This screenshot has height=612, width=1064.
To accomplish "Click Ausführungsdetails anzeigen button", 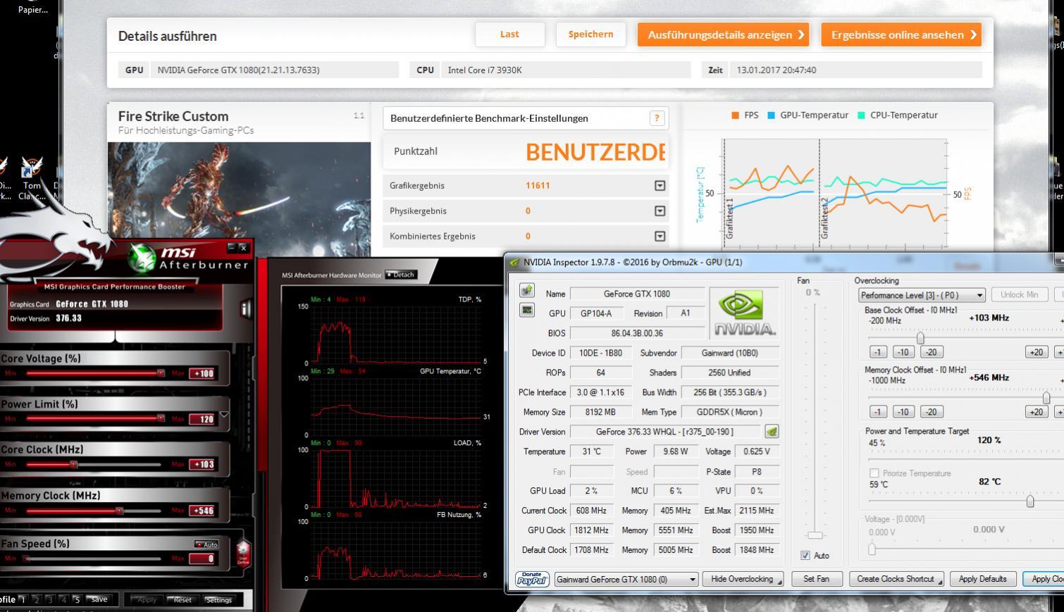I will pyautogui.click(x=724, y=35).
